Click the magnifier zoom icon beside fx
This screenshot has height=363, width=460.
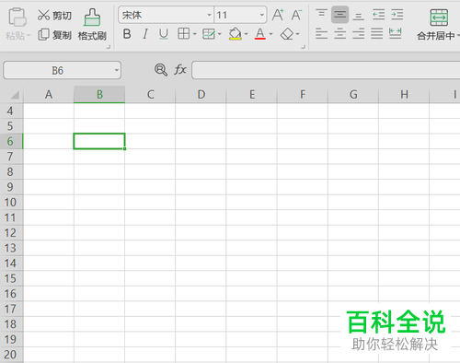tap(161, 70)
